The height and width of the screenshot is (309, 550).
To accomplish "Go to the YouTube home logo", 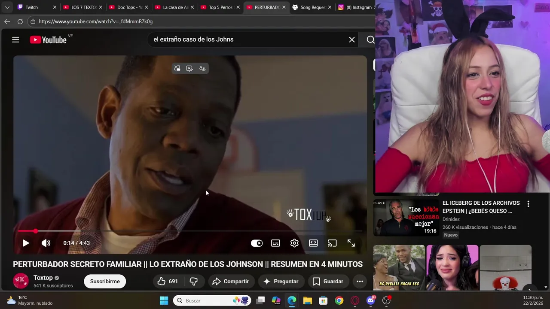I will point(48,40).
